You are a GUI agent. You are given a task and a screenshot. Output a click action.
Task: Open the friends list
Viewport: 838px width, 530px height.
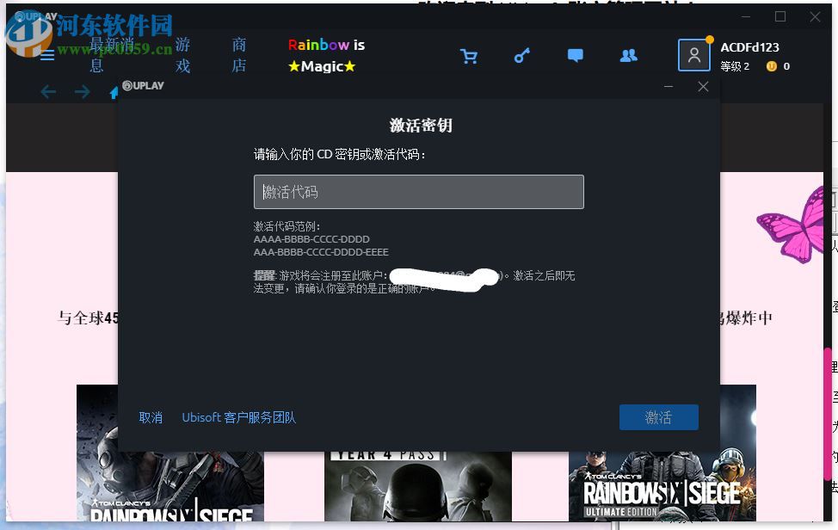pos(628,54)
